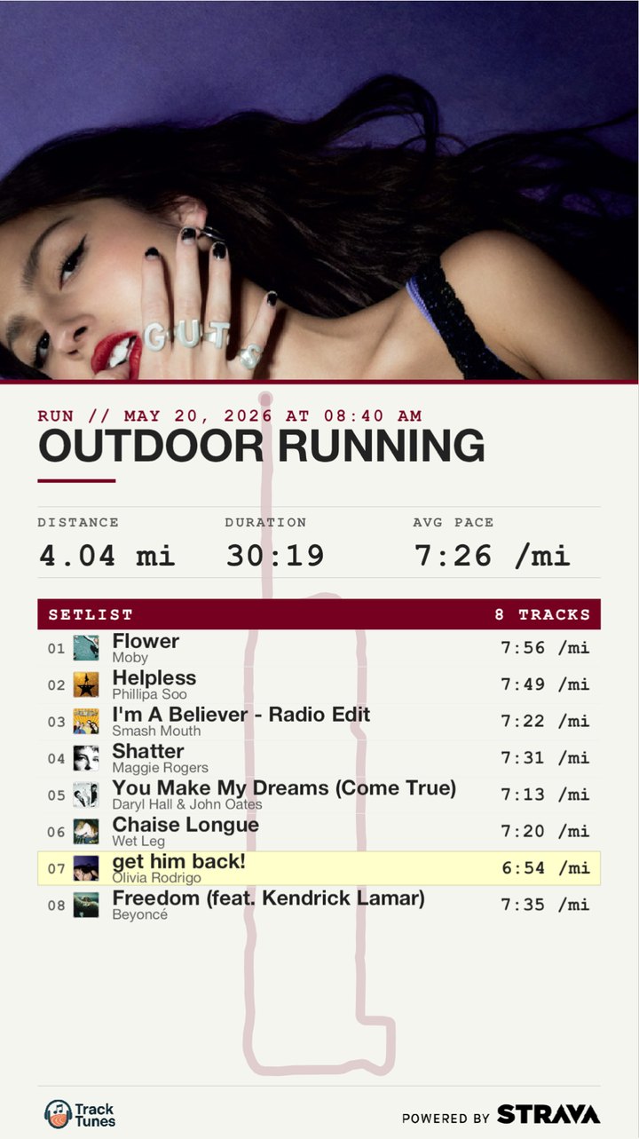Select the I'm A Believer album art
639x1139 pixels.
pos(86,722)
